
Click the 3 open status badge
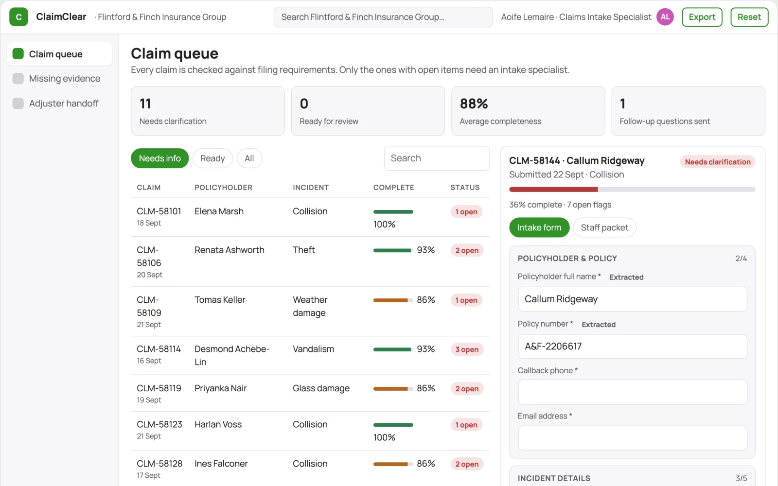(x=467, y=349)
